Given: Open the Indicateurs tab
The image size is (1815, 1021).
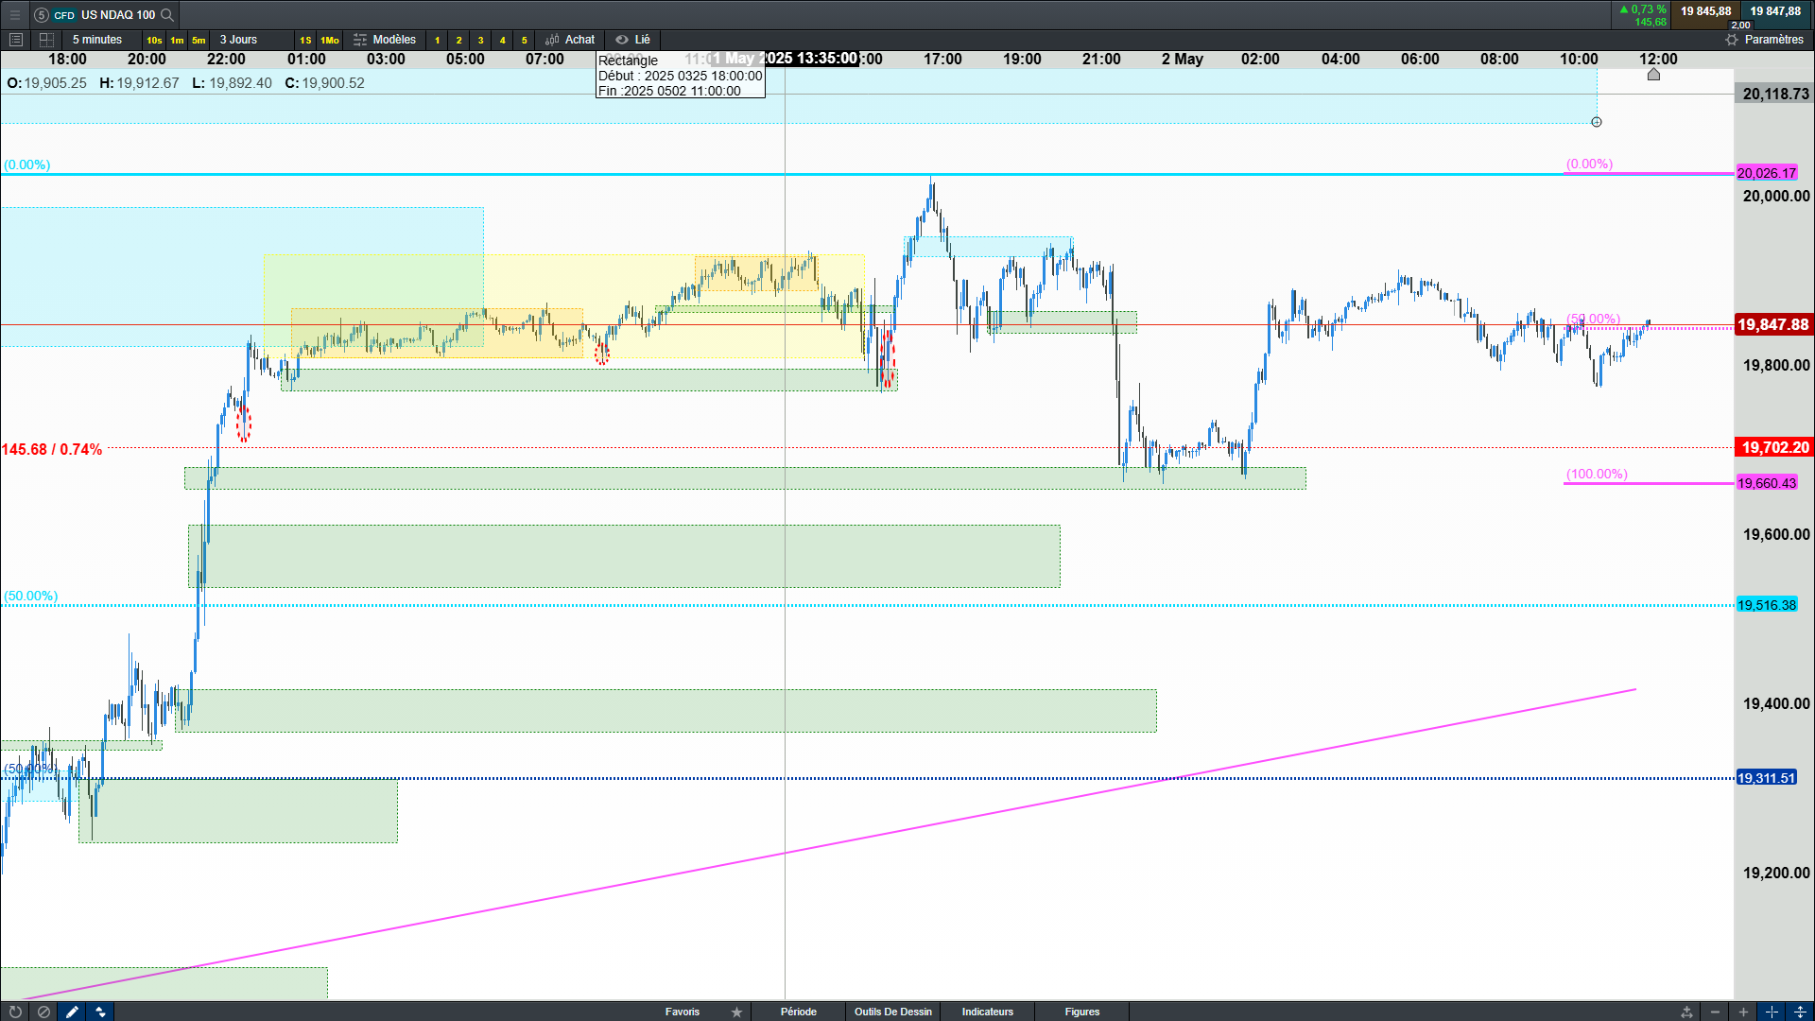Looking at the screenshot, I should (x=987, y=1012).
